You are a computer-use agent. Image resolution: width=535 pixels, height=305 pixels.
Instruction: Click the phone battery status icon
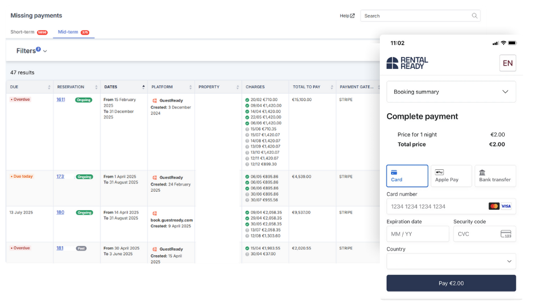pyautogui.click(x=512, y=43)
